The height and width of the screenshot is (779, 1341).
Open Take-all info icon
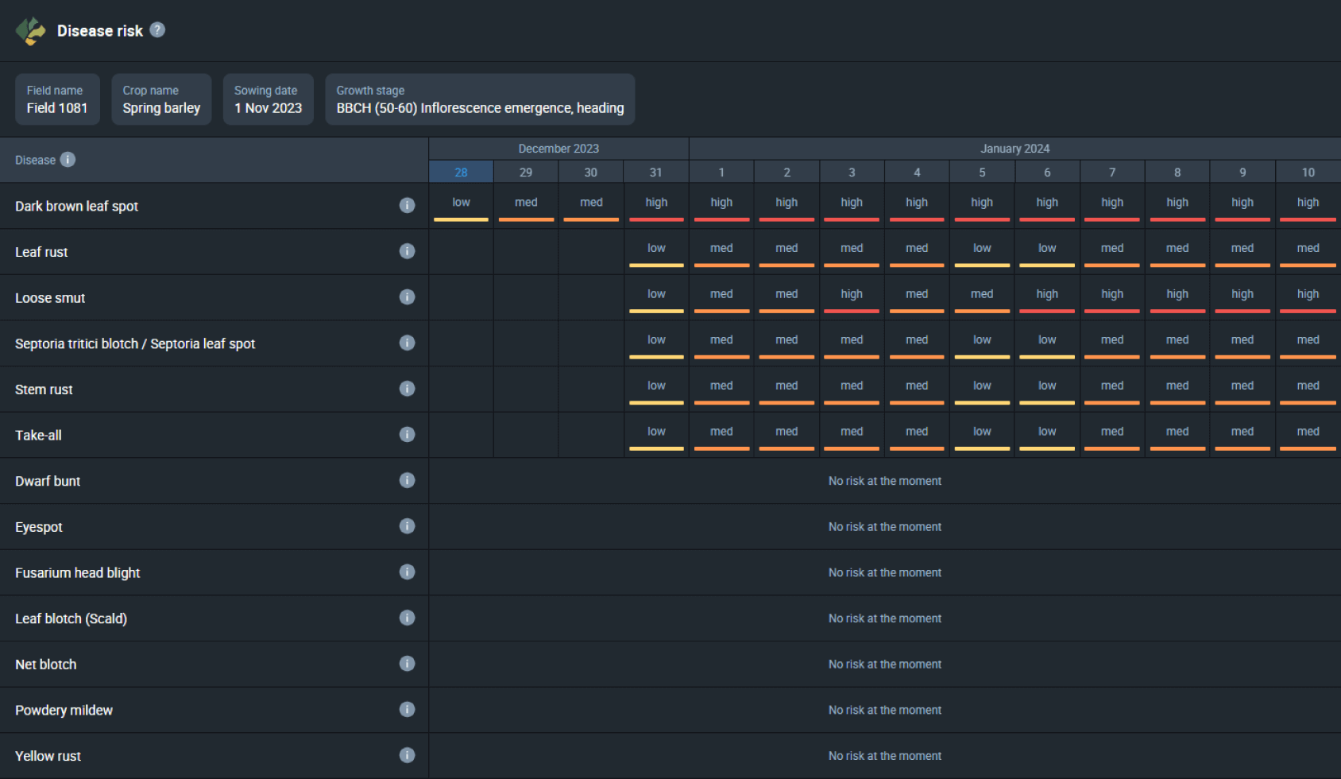407,435
